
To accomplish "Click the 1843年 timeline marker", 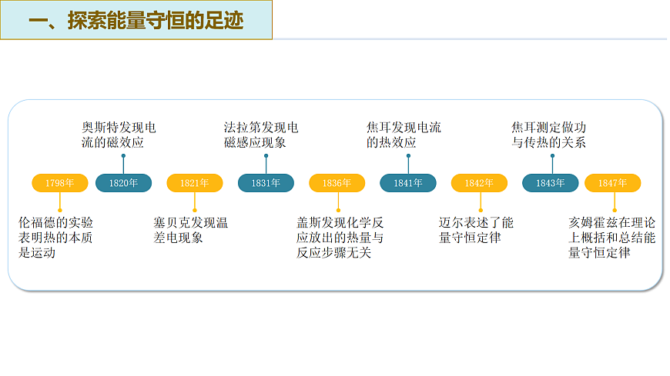I will [551, 183].
